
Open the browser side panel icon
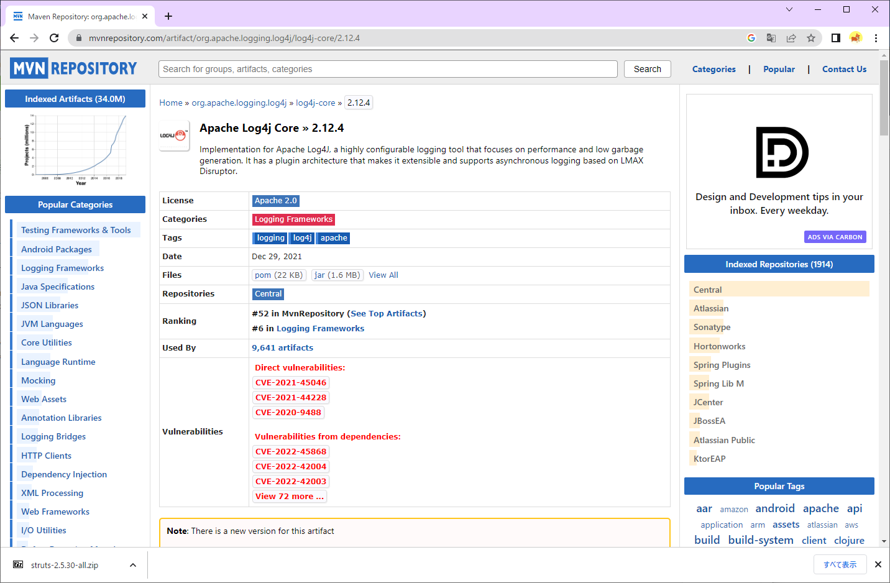pos(835,38)
